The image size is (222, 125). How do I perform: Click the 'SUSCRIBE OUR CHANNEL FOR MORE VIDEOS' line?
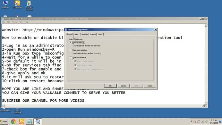click(43, 101)
